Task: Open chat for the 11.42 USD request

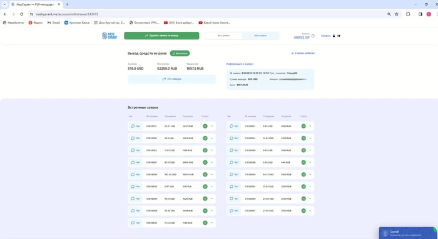Action: point(135,223)
